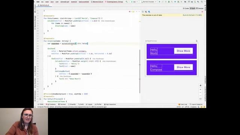The width and height of the screenshot is (240, 135).
Task: Click the cursor position indicator in status bar
Action: tap(178, 107)
